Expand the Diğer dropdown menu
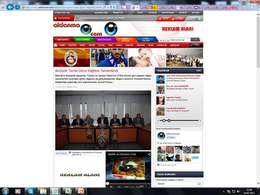260x195 pixels. pos(196,45)
